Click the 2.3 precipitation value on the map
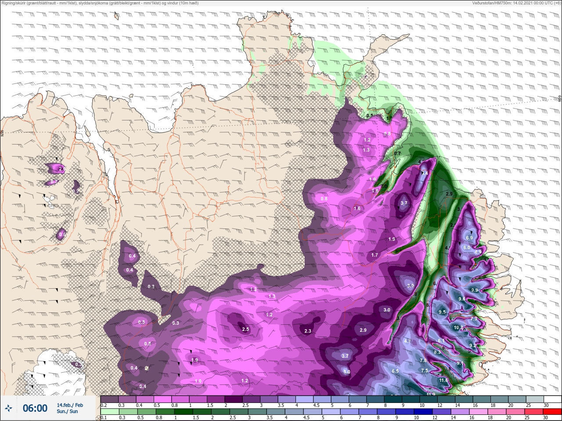Viewport: 562px width, 421px height. point(308,331)
